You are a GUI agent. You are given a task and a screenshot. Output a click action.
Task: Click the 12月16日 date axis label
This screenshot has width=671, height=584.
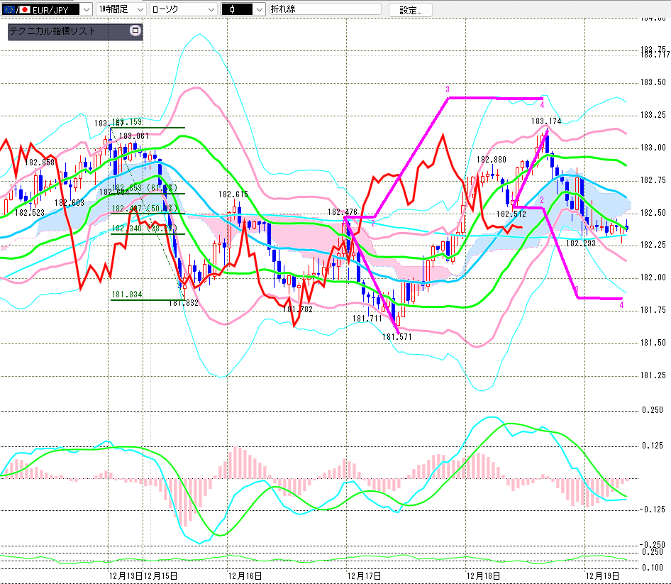(x=244, y=575)
